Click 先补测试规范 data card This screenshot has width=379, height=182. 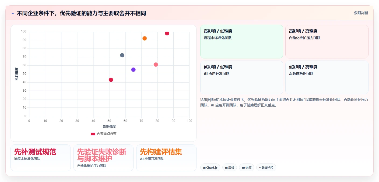pos(41,158)
